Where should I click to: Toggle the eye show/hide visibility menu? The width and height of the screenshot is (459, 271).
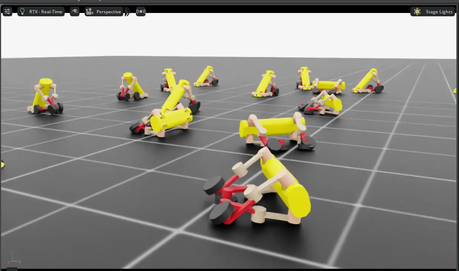pos(75,11)
